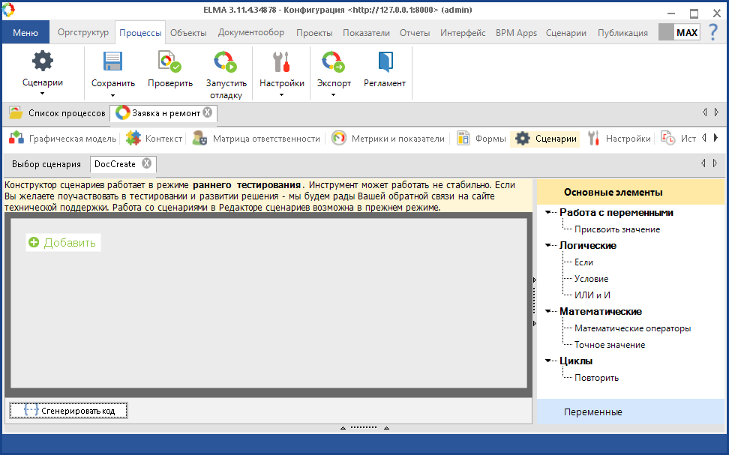Click the Сохранить floppy disk icon
The image size is (729, 455).
pyautogui.click(x=112, y=61)
